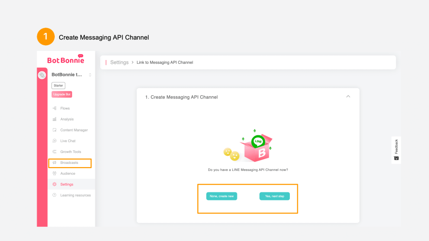Open the Feedback side tab
429x241 pixels.
[x=396, y=150]
